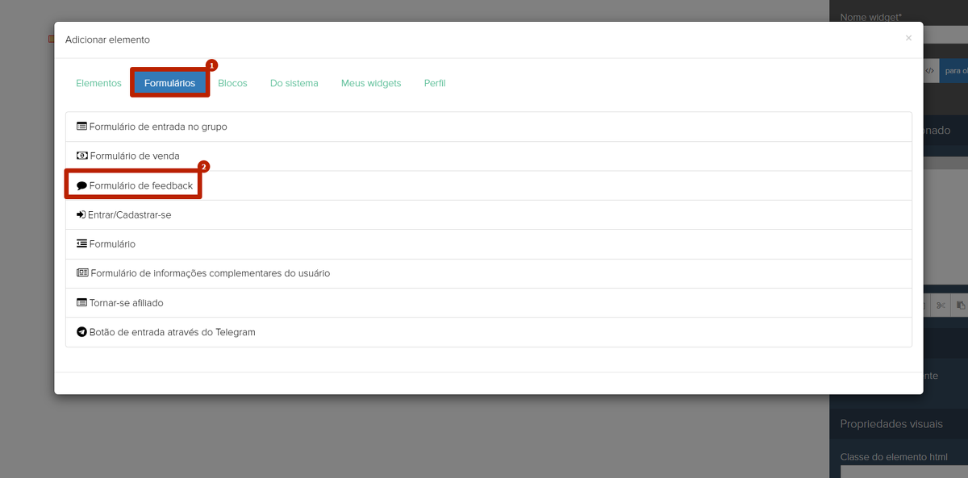Click the indent icon next to Formulário
The width and height of the screenshot is (968, 478).
coord(81,244)
